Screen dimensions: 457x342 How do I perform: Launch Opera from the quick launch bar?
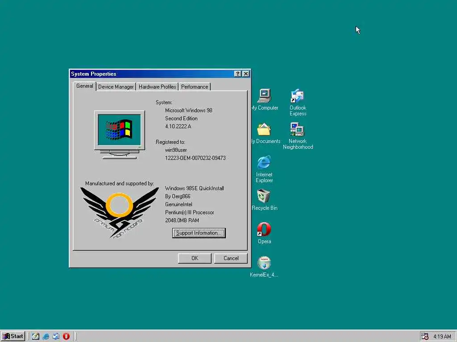66,336
